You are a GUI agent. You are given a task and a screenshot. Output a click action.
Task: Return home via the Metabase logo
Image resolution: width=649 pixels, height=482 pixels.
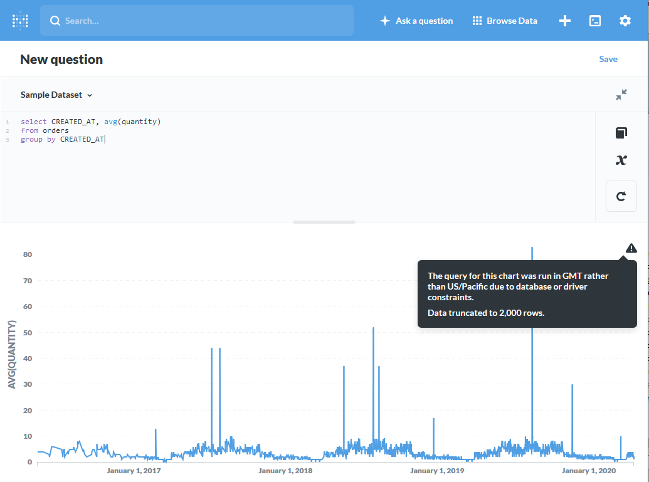click(x=19, y=21)
